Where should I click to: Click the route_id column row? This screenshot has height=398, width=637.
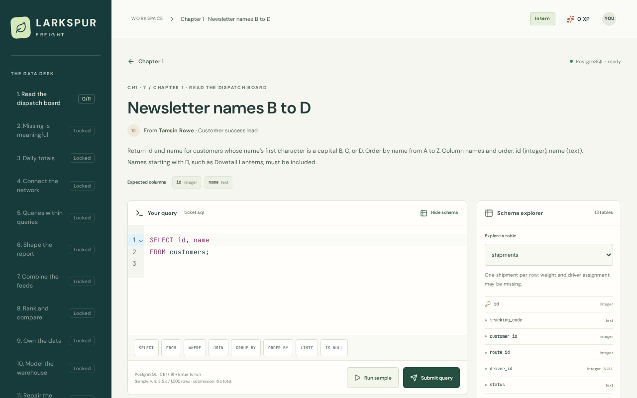(x=549, y=353)
